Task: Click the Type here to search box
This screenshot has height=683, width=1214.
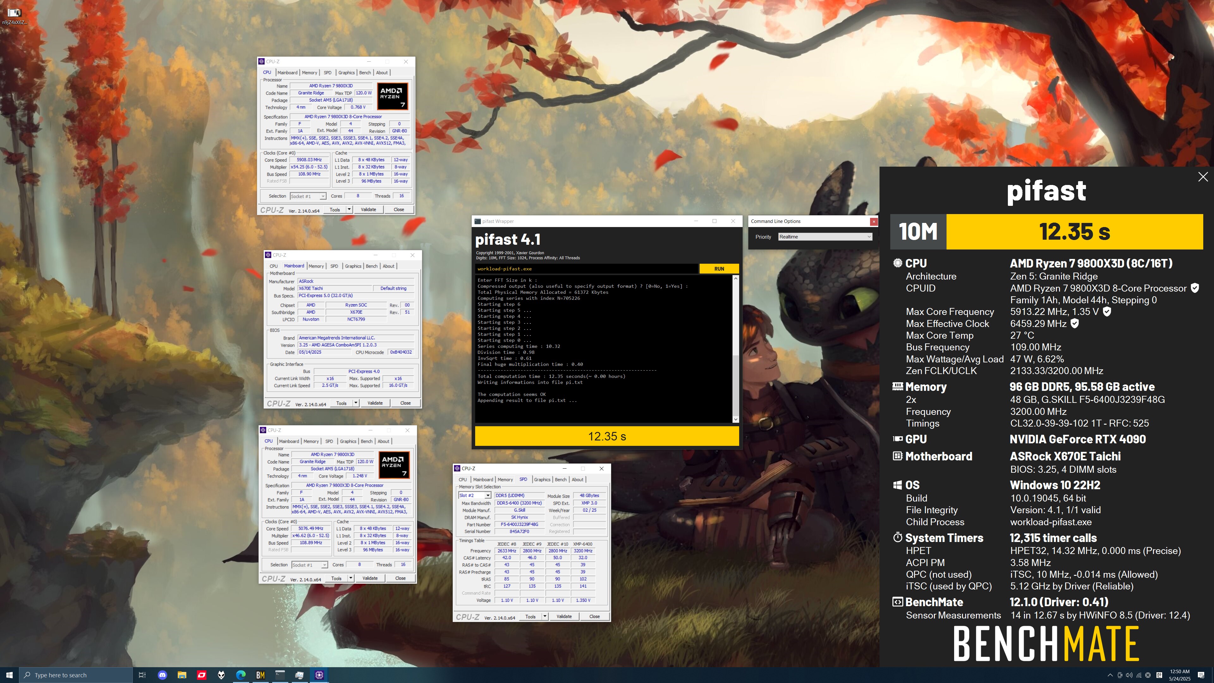Action: coord(76,675)
